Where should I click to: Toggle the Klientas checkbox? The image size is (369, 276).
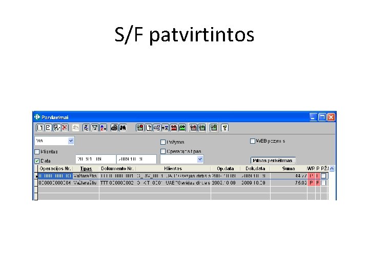tap(37, 152)
